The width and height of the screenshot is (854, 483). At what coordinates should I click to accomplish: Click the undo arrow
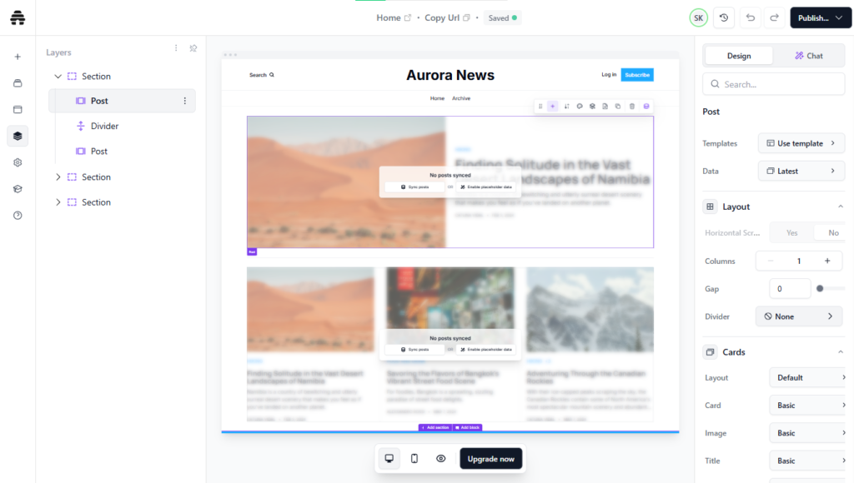click(x=750, y=17)
